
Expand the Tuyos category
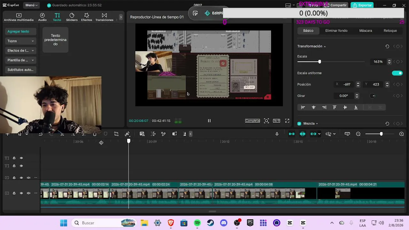click(20, 41)
